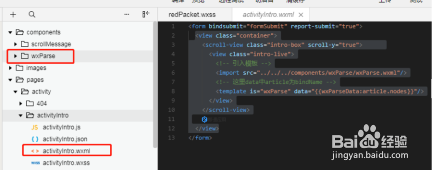
Task: Collapse the pages folder arrow
Action: (x=10, y=80)
